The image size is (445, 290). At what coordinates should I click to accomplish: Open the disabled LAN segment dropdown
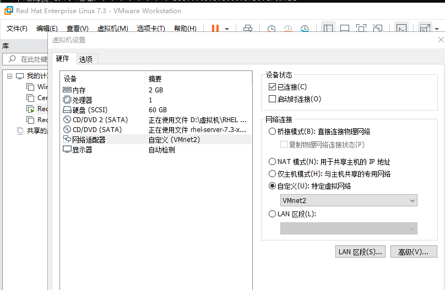(349, 228)
